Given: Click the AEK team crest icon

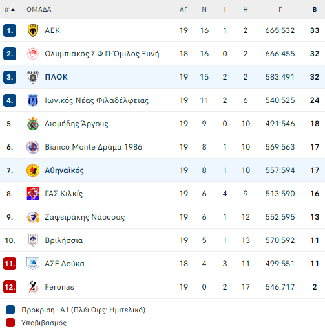Looking at the screenshot, I should click(x=33, y=30).
